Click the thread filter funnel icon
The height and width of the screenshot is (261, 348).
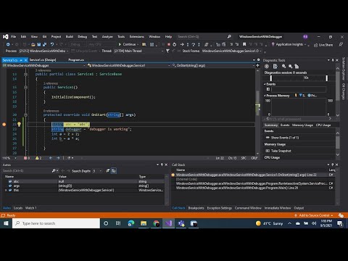pos(167,51)
